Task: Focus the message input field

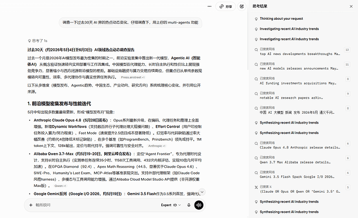Action: click(96, 205)
